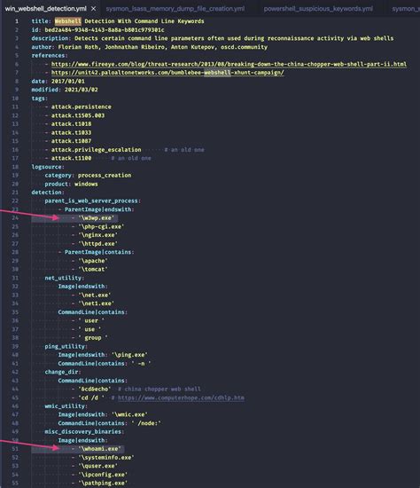
Task: Click the net_utility: key
Action: tap(65, 278)
